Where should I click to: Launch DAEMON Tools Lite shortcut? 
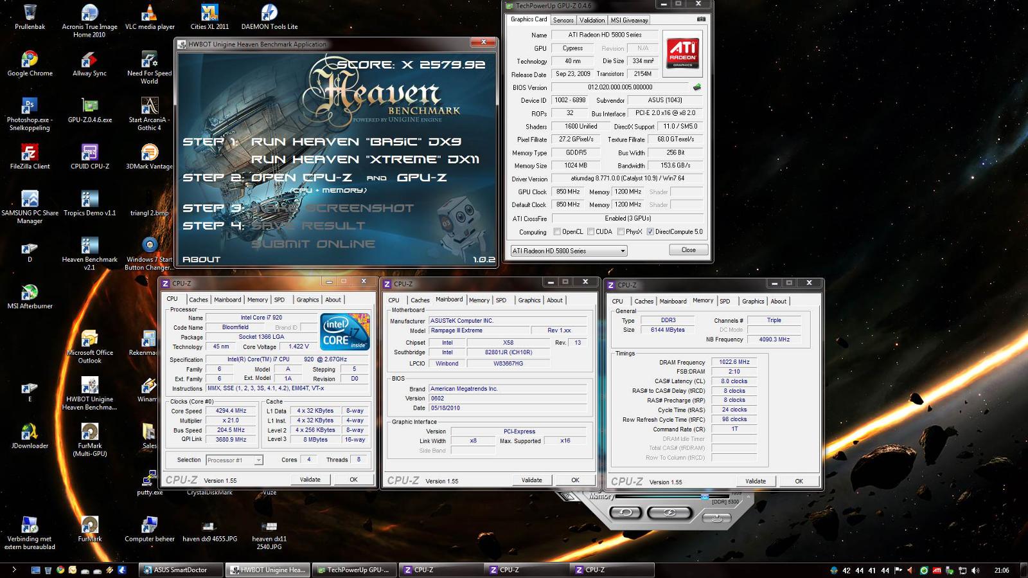click(x=269, y=17)
